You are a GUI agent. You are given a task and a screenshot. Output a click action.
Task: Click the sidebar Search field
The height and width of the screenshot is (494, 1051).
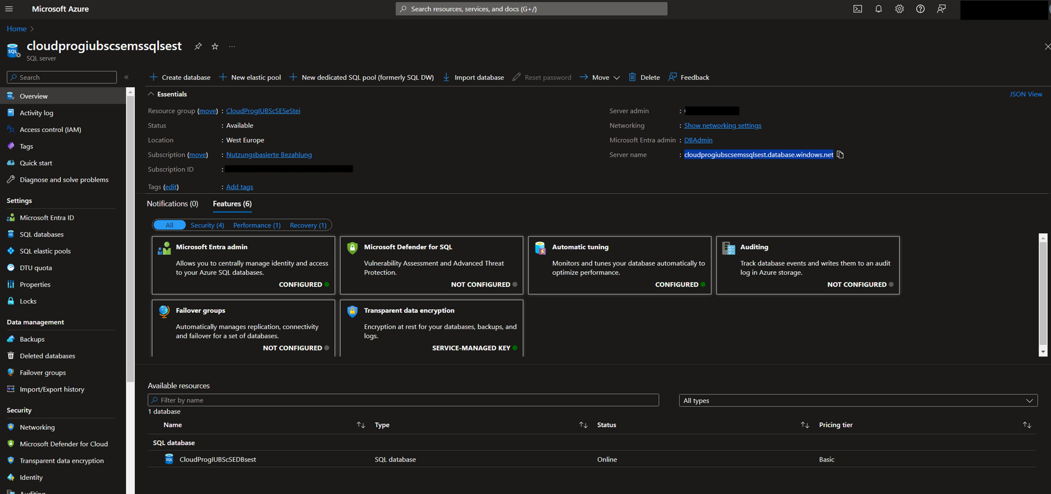(61, 77)
